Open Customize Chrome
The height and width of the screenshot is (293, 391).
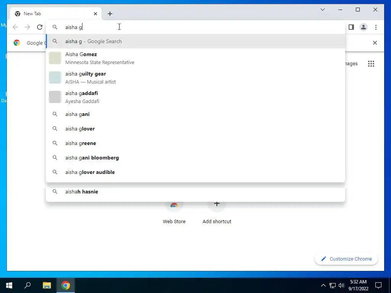346,259
